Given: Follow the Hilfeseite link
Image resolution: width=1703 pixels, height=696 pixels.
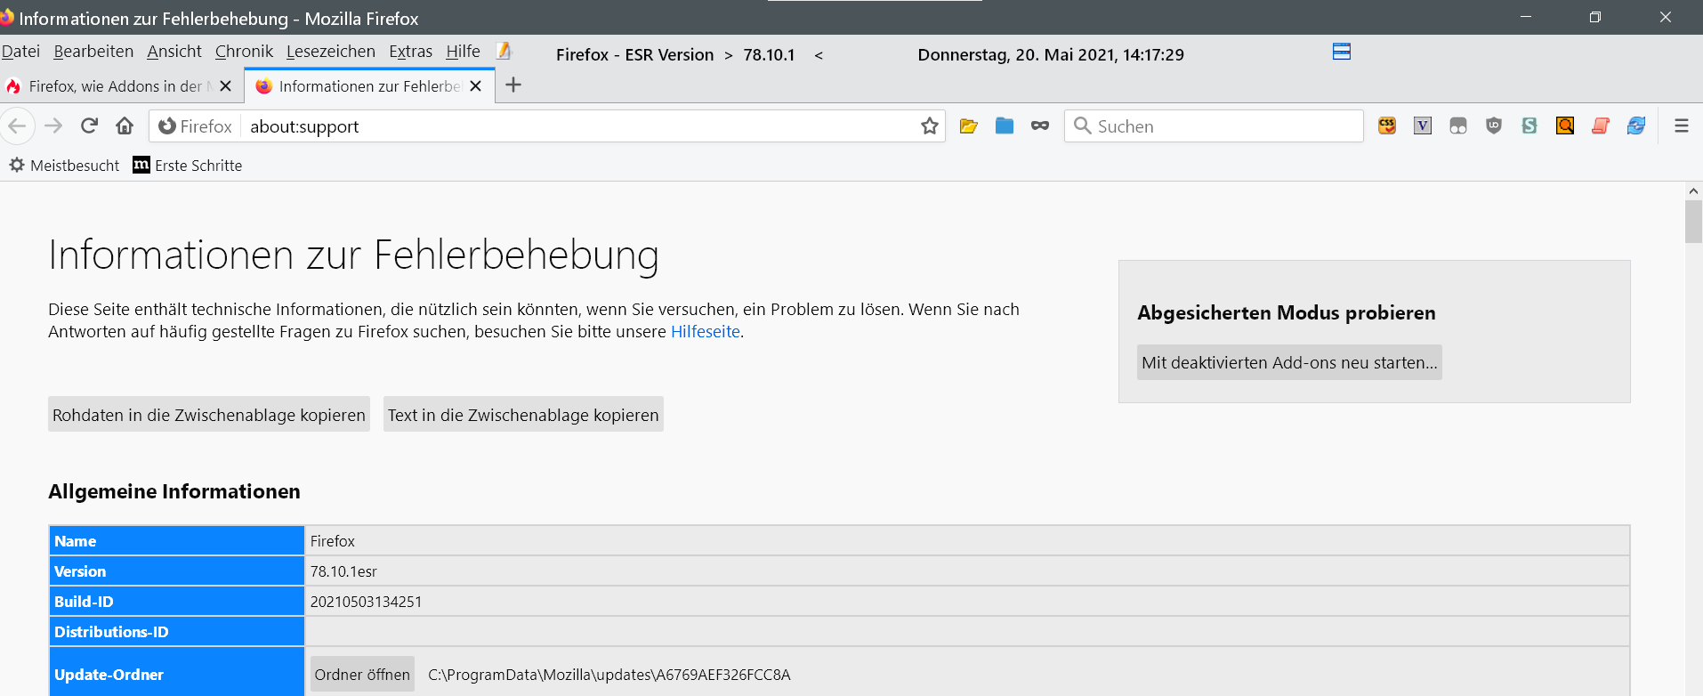Looking at the screenshot, I should [705, 332].
